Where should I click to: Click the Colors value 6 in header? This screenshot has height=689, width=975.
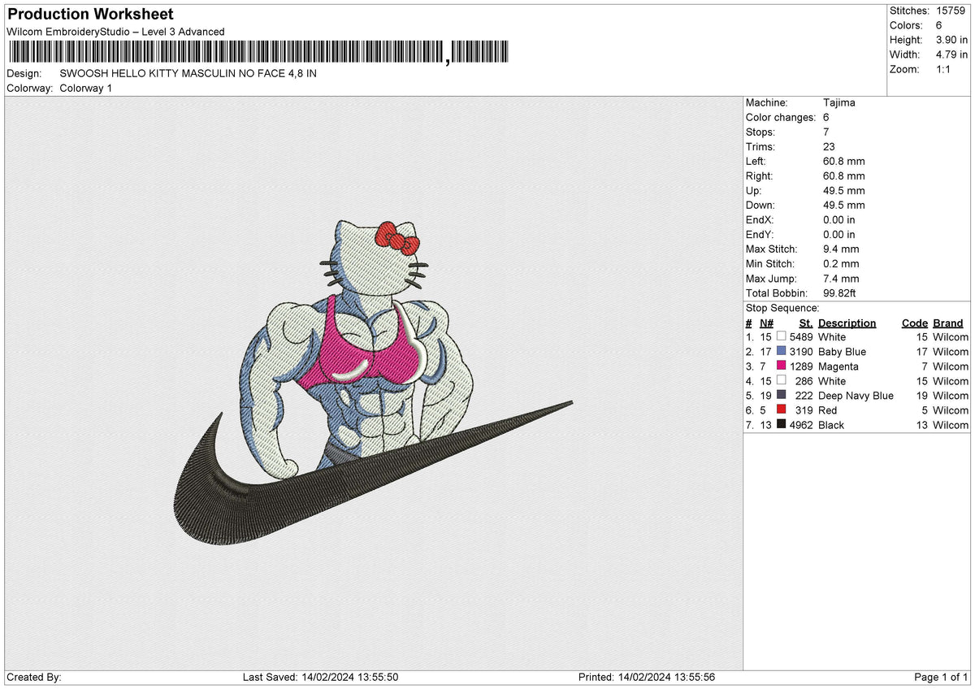(x=938, y=25)
